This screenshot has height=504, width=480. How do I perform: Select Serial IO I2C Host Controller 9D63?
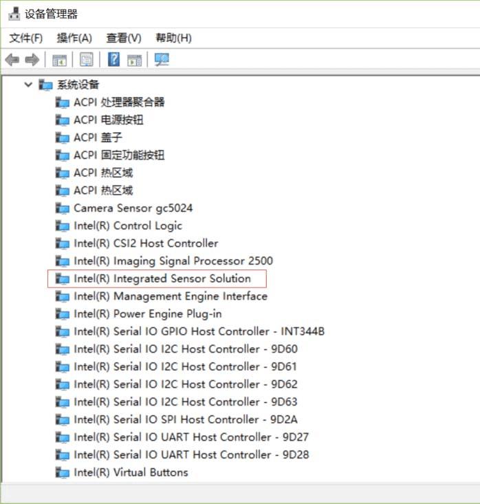pos(186,402)
